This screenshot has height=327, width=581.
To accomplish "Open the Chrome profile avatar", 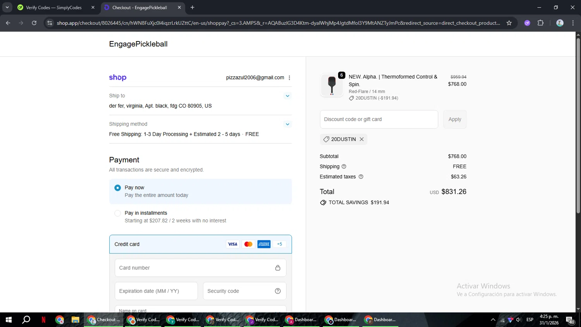I will (x=560, y=23).
